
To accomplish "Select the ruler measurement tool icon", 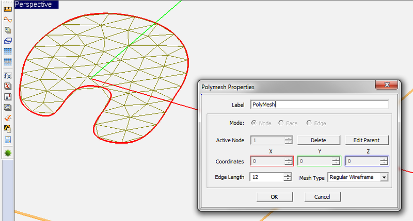I will 8,9.
